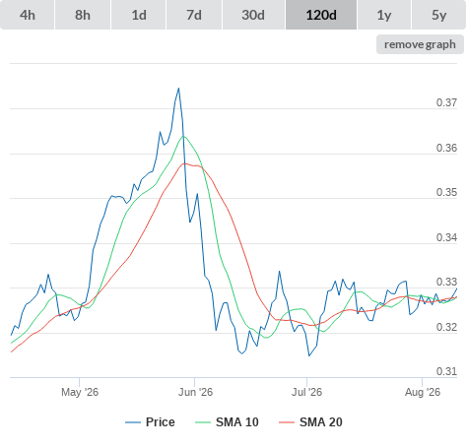Click the green SMA 10 legend swatch

[203, 422]
